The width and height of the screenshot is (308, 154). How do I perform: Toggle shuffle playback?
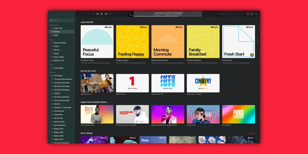(93, 14)
